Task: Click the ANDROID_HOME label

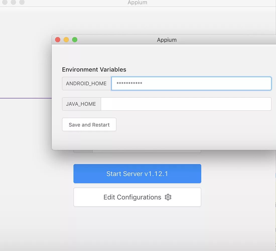Action: [x=86, y=84]
